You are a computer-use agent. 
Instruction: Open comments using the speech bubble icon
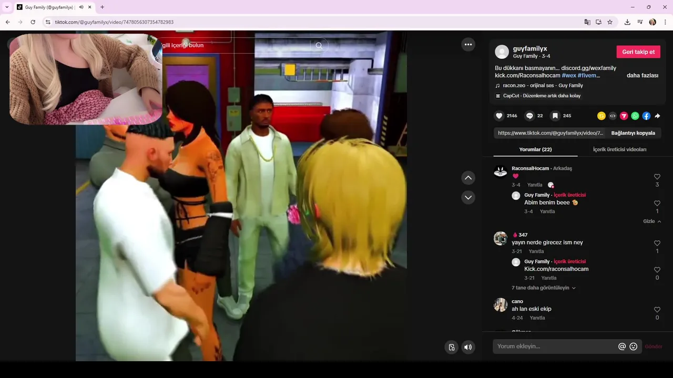pos(529,116)
